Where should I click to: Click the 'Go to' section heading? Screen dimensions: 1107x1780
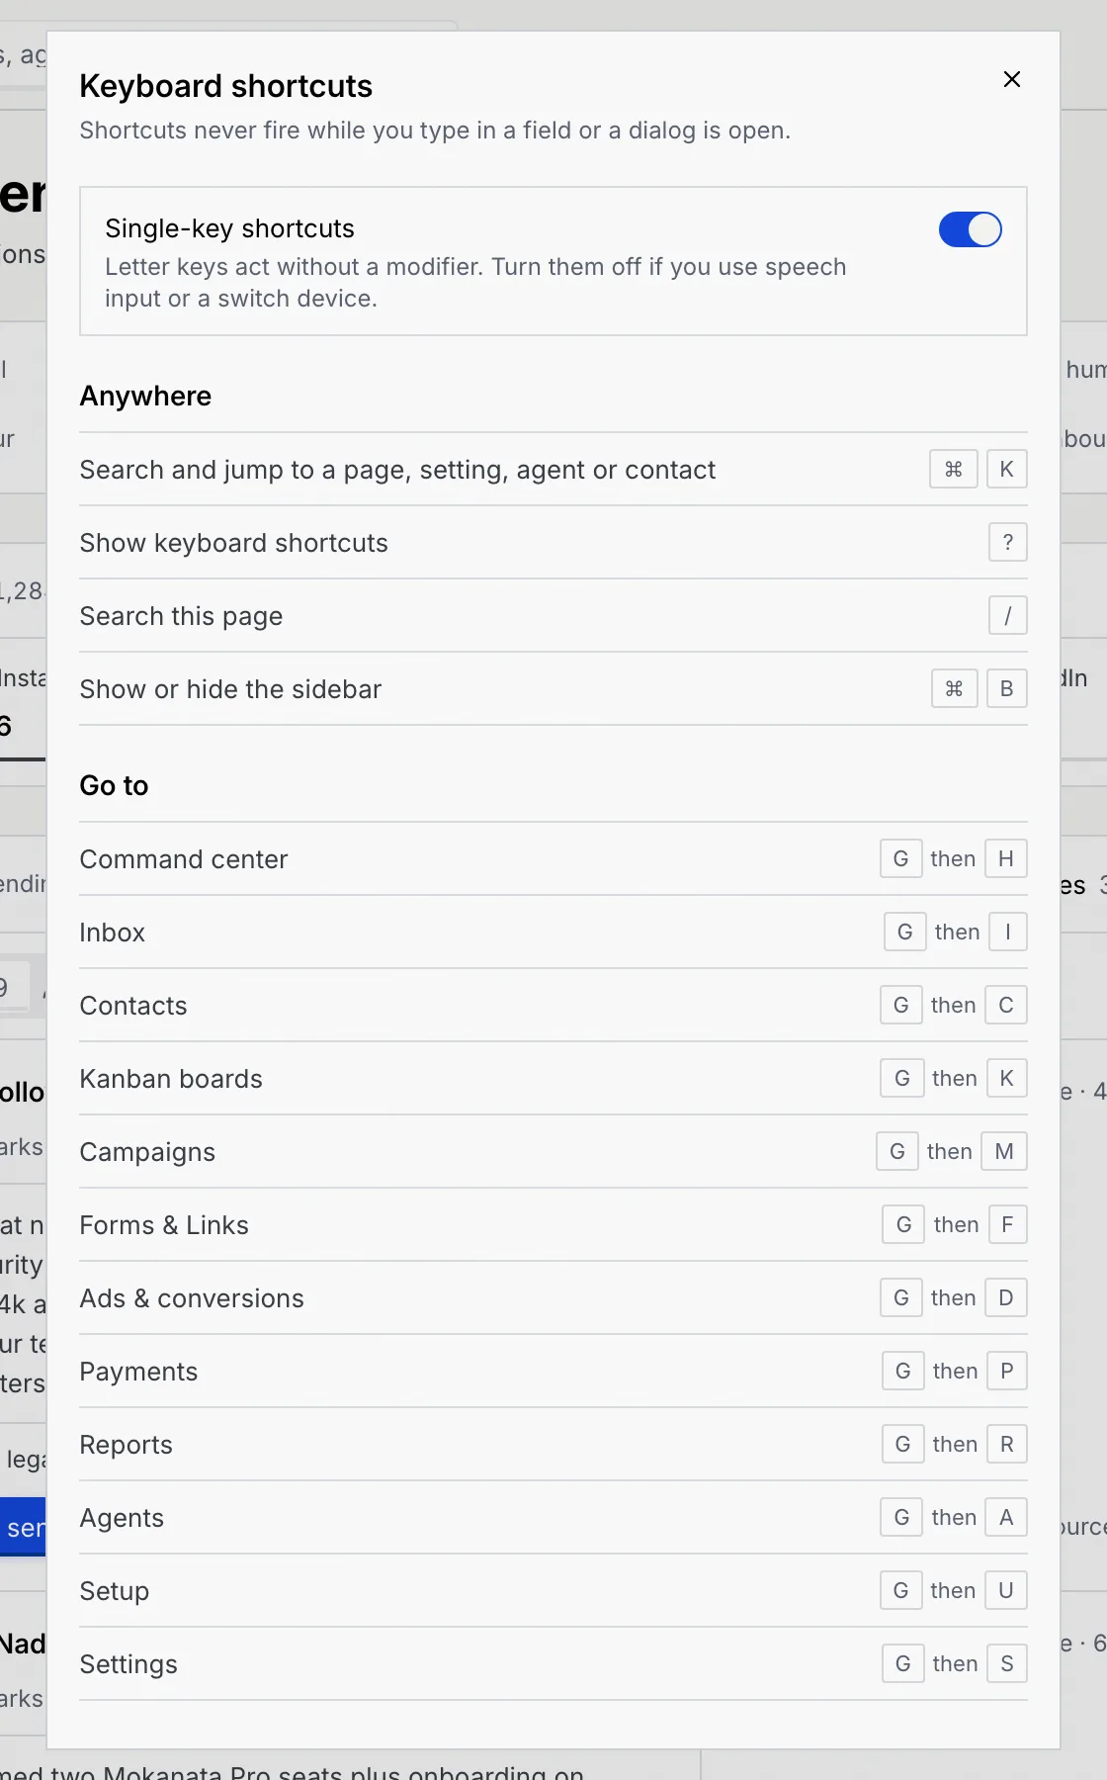pyautogui.click(x=114, y=785)
